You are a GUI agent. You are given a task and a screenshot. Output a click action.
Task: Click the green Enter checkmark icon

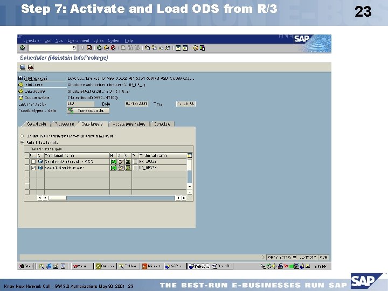click(23, 48)
